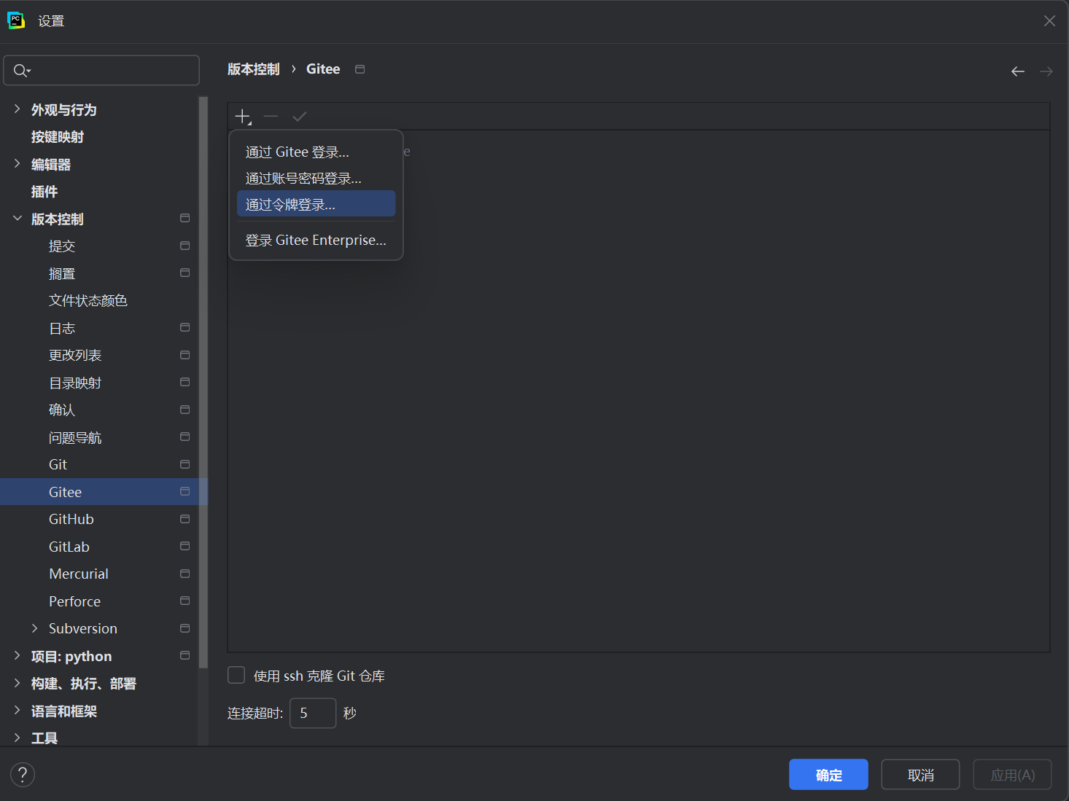Click the 应用(A) button
Image resolution: width=1069 pixels, height=801 pixels.
(x=1012, y=775)
